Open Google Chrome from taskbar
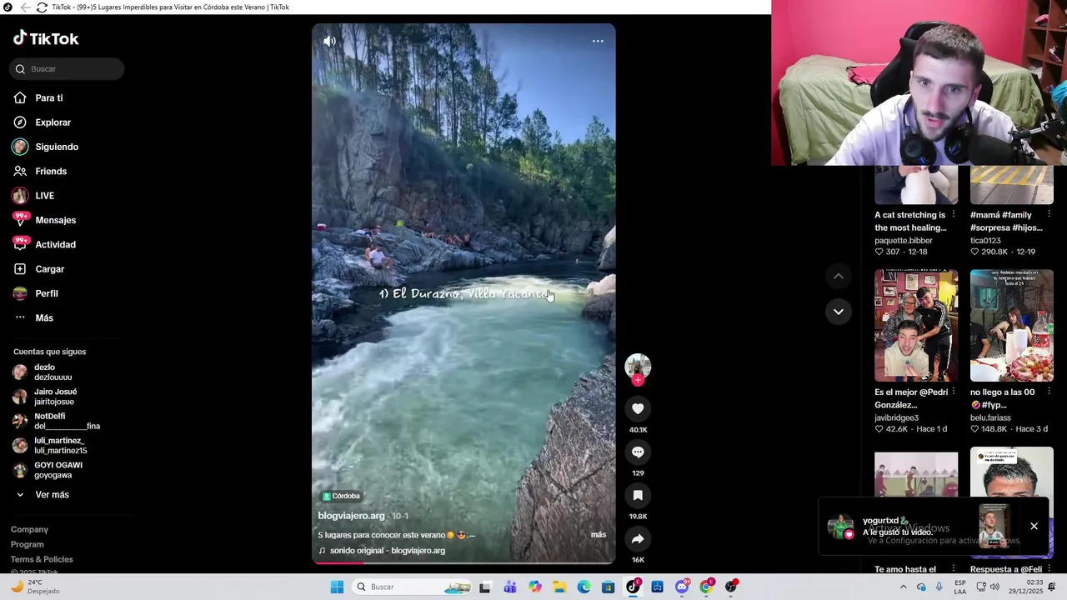The width and height of the screenshot is (1067, 600). 706,587
